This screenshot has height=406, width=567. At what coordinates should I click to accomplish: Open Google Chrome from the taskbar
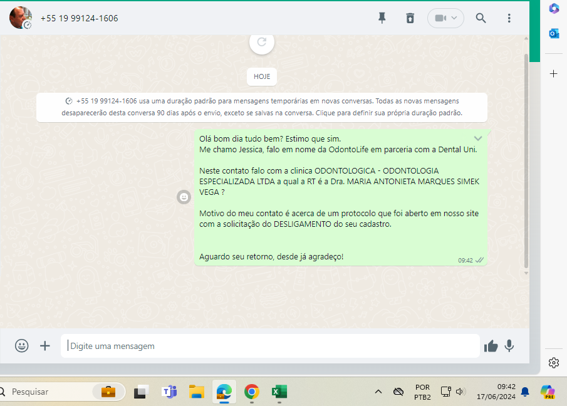coord(252,392)
